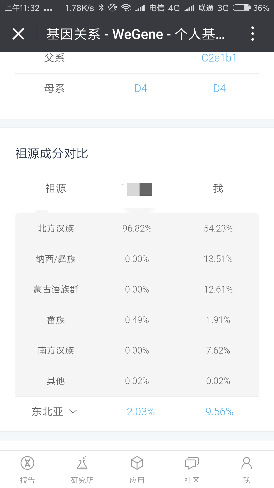Open the C2e1b1 paternal haplogroup link

coord(219,58)
